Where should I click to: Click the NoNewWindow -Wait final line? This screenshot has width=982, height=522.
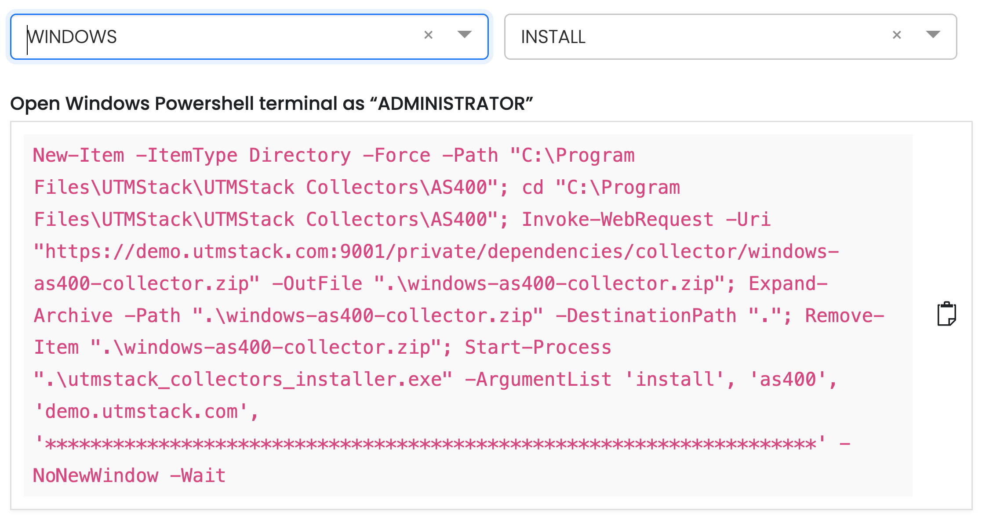pos(129,476)
